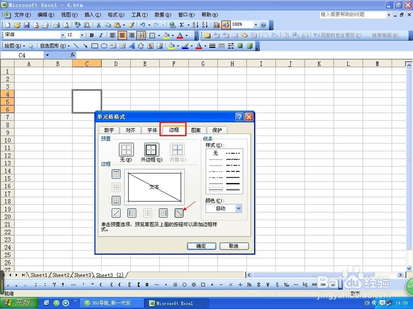Toggle Italic formatting
This screenshot has width=413, height=309.
[x=101, y=35]
